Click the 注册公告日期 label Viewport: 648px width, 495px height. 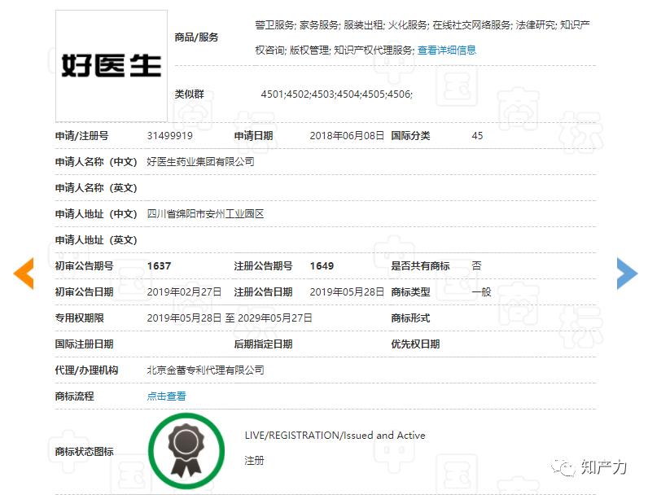pyautogui.click(x=263, y=292)
